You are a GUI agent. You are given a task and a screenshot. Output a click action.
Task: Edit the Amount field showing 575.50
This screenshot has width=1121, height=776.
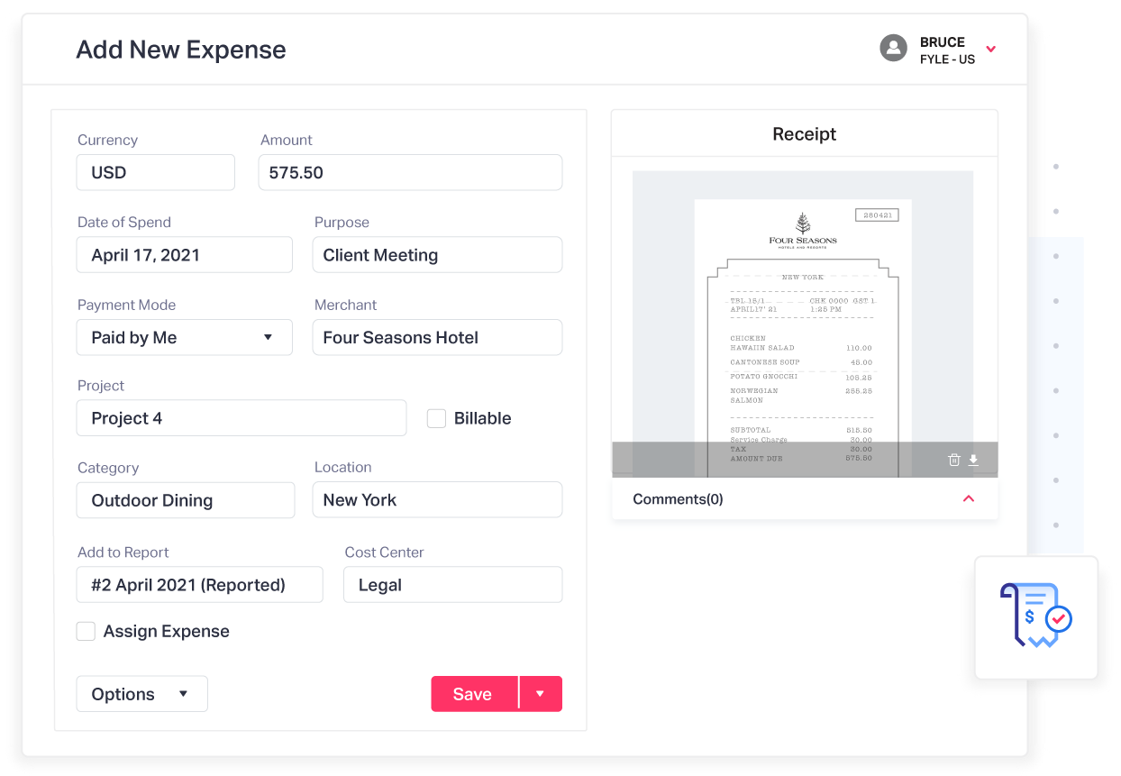(x=410, y=172)
